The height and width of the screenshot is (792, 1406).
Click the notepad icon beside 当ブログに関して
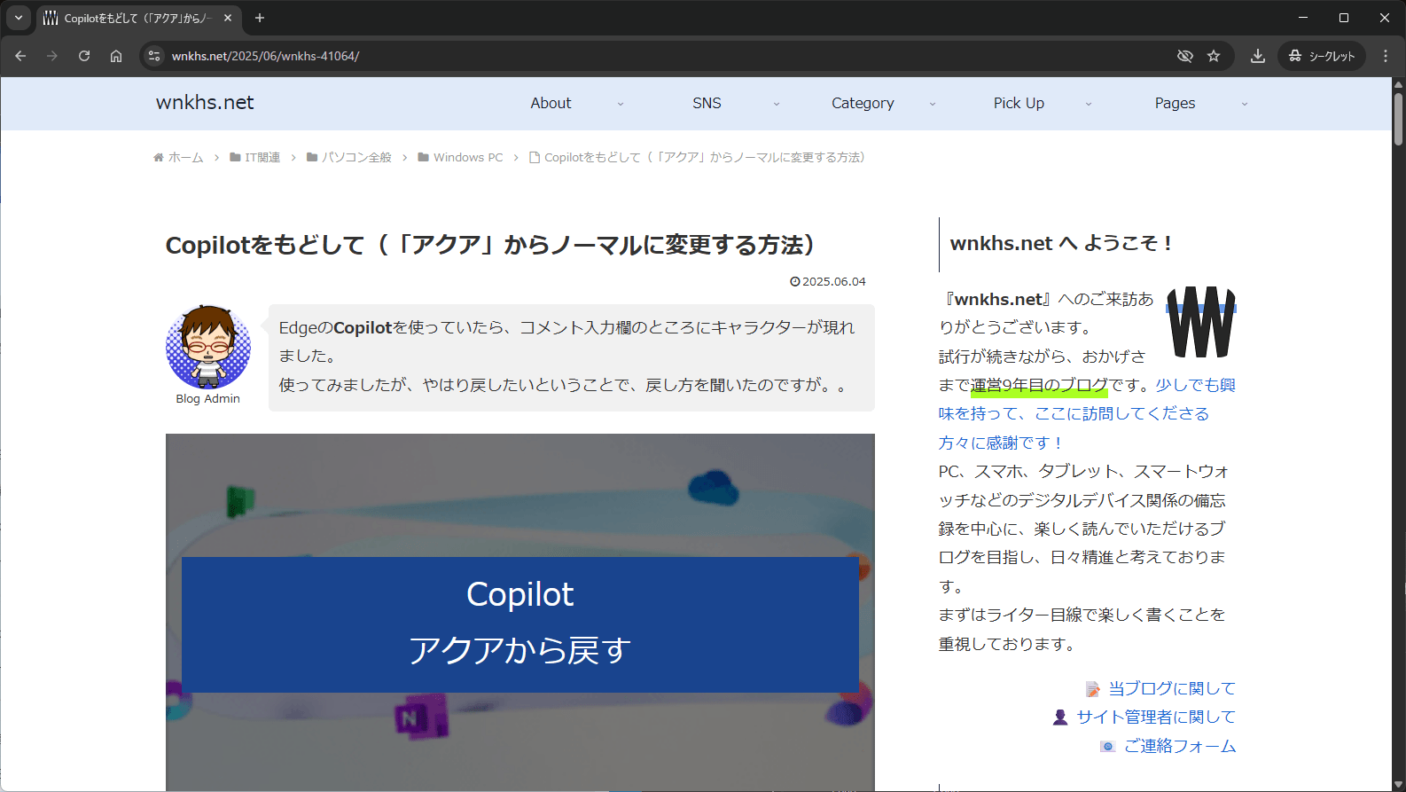(1093, 689)
